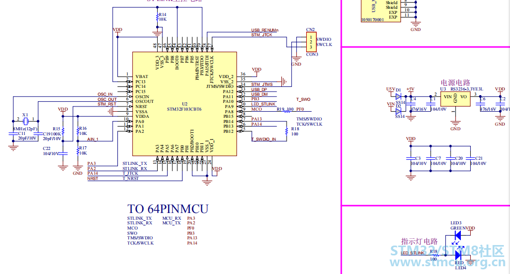Click the LED4 designator
This screenshot has width=510, height=274.
point(460,268)
